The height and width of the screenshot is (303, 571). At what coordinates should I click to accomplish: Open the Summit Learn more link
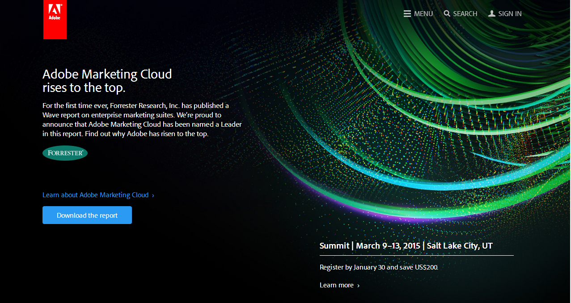coord(339,285)
